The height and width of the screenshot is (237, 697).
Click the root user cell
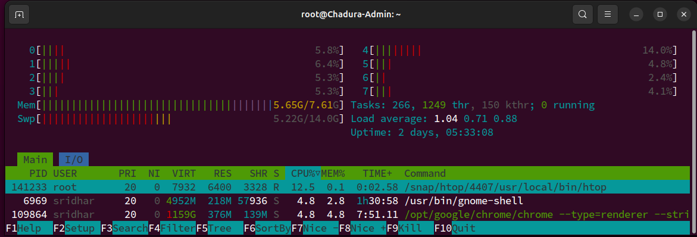[x=65, y=187]
